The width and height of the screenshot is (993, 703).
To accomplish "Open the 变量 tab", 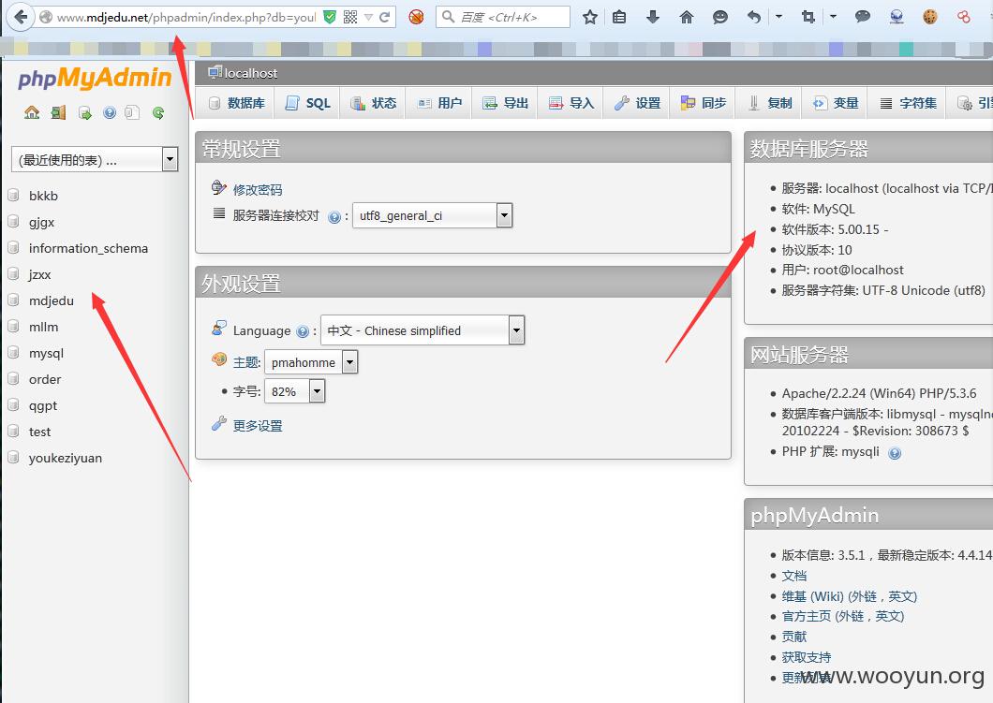I will tap(836, 103).
